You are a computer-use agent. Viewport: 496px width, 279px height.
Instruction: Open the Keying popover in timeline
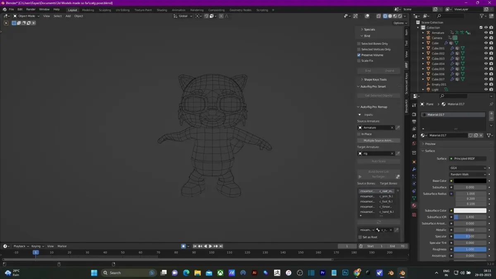coord(37,246)
